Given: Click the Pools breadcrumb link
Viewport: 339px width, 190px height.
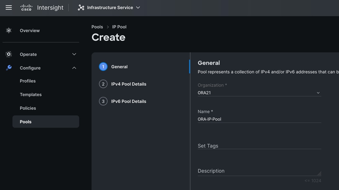Looking at the screenshot, I should click(x=97, y=27).
